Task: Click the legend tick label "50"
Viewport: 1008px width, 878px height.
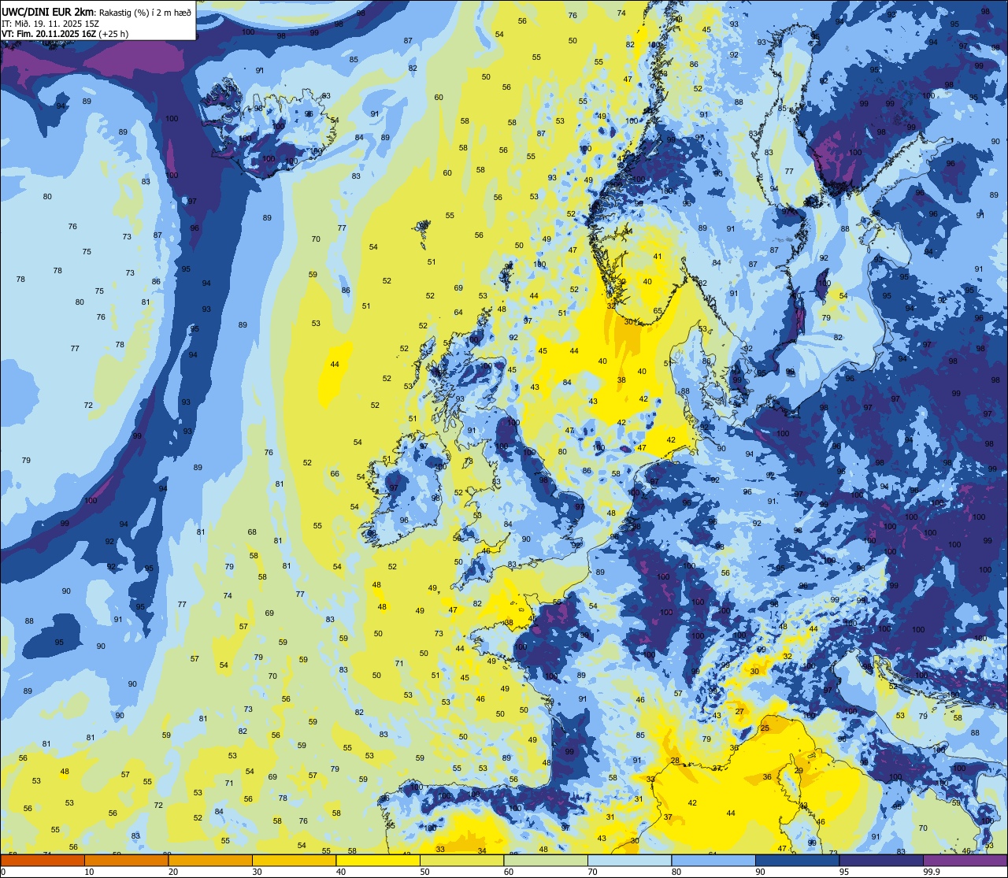Action: (425, 872)
